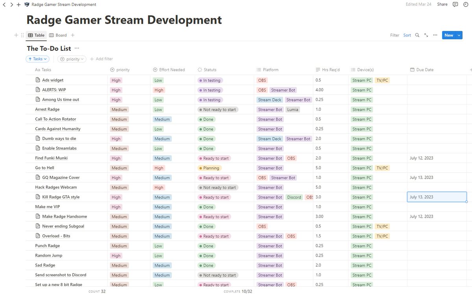
Task: Open the Punch Radge task
Action: 47,246
